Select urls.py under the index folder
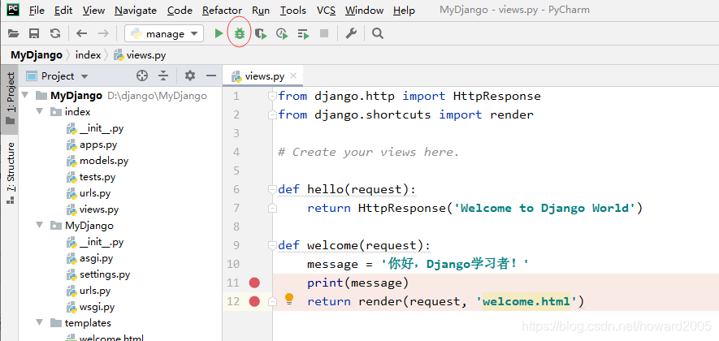This screenshot has width=719, height=341. pyautogui.click(x=95, y=193)
